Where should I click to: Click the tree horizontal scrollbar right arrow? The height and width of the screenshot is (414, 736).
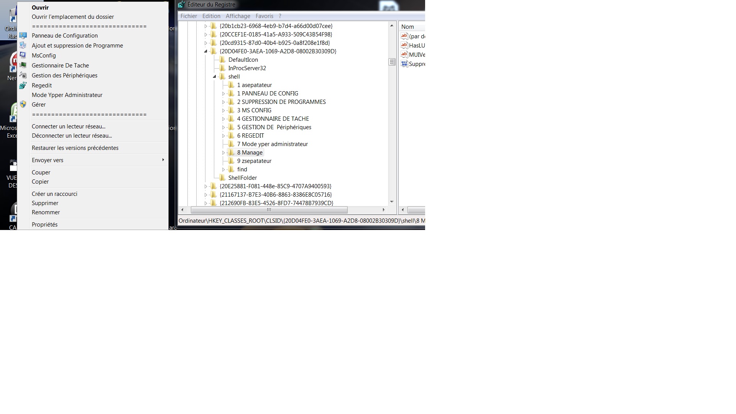383,210
